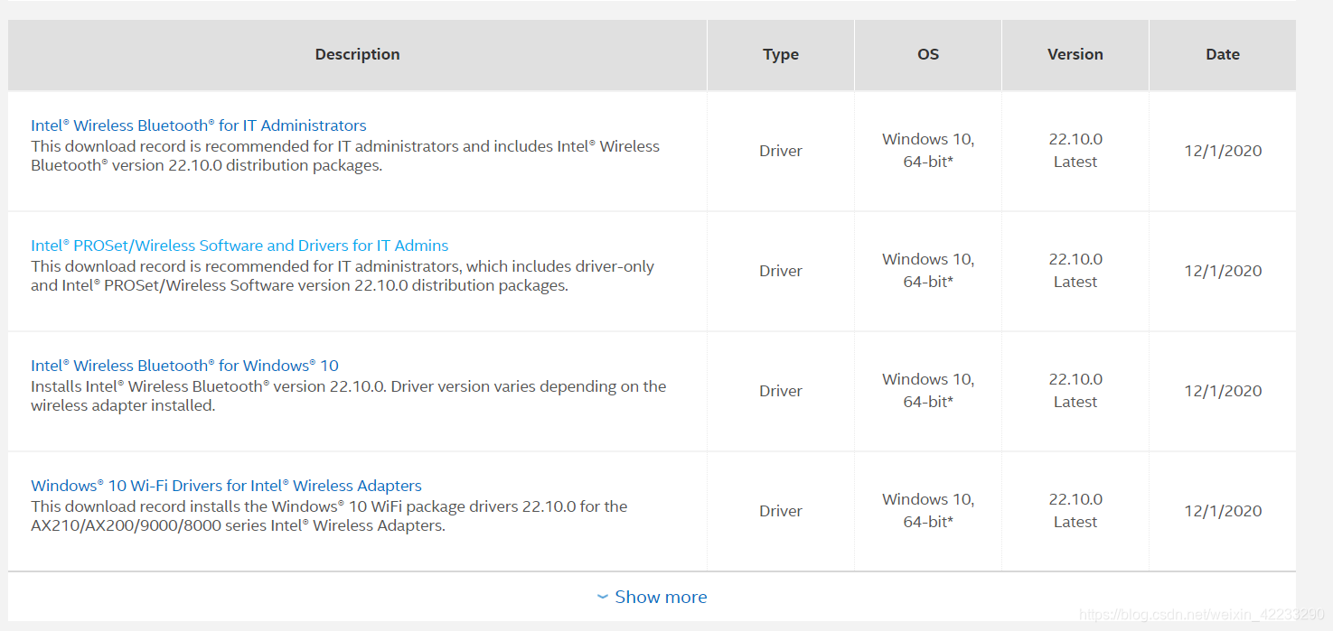Click Driver type in Wi-Fi Drivers row
The height and width of the screenshot is (631, 1333).
(781, 511)
